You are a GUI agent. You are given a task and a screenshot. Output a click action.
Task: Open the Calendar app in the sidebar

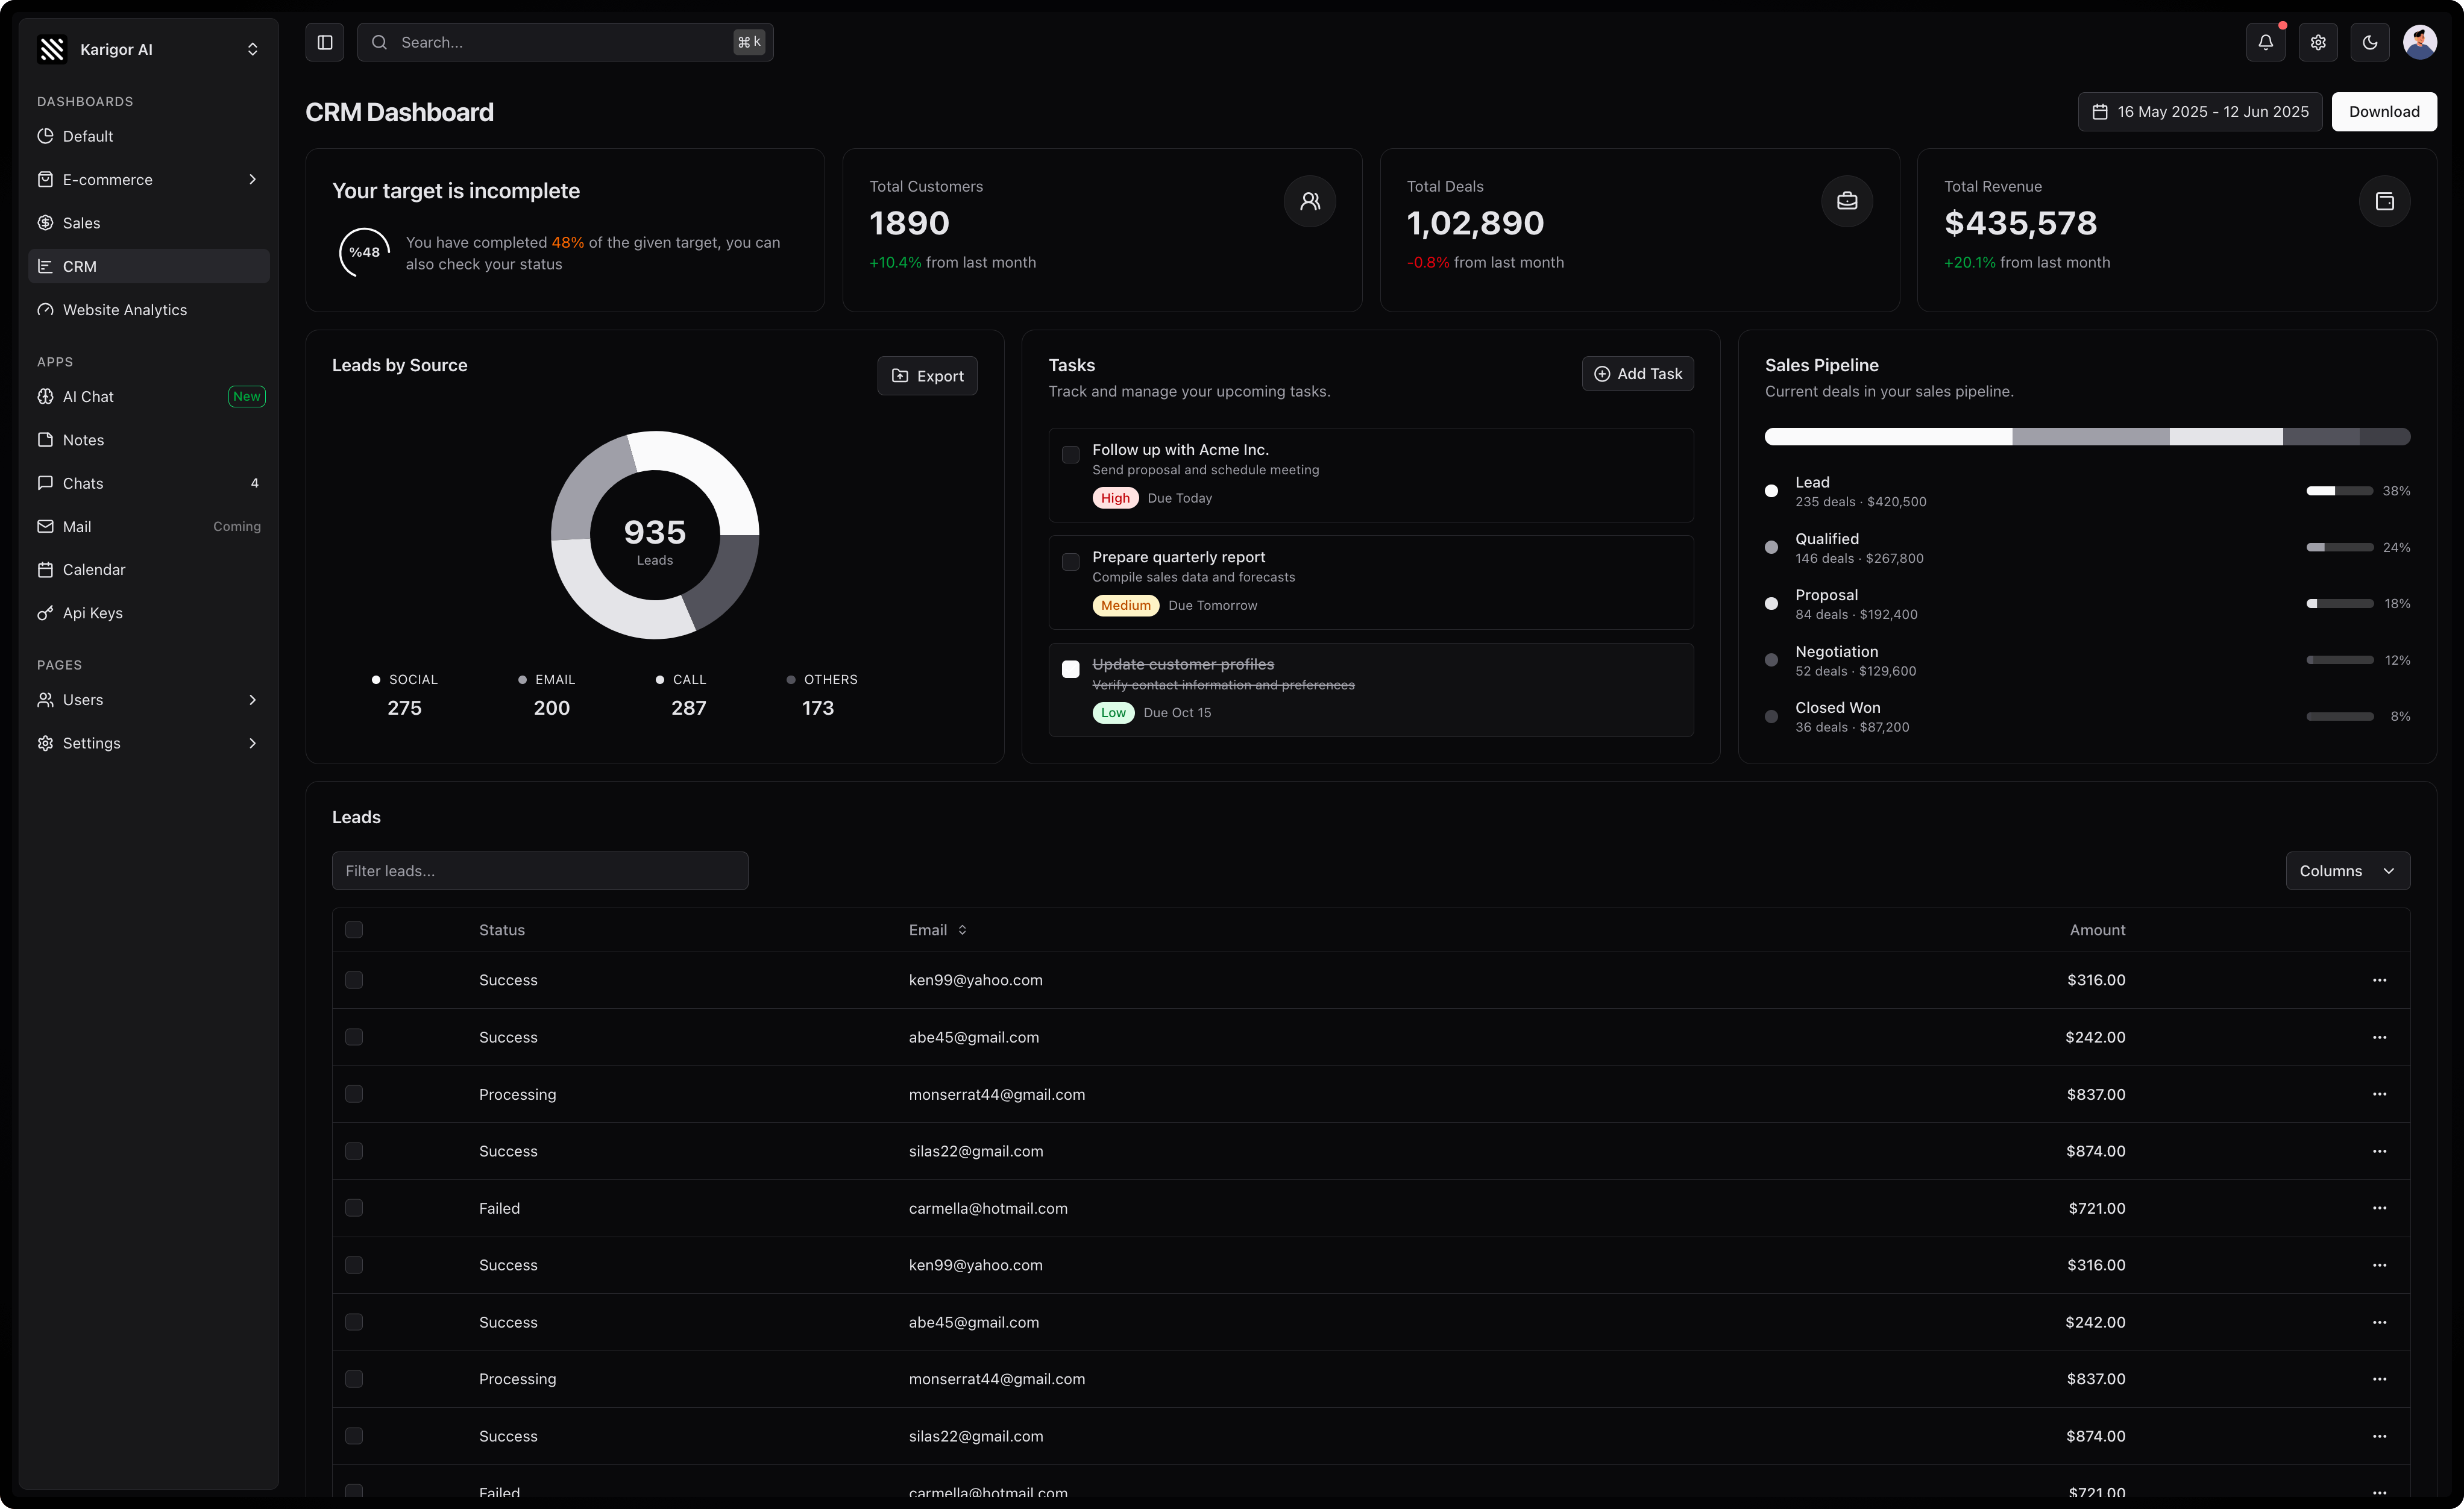[x=93, y=569]
